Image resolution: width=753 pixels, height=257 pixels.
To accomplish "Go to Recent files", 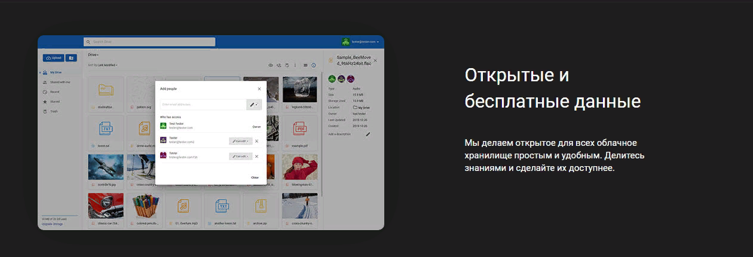I will coord(54,92).
